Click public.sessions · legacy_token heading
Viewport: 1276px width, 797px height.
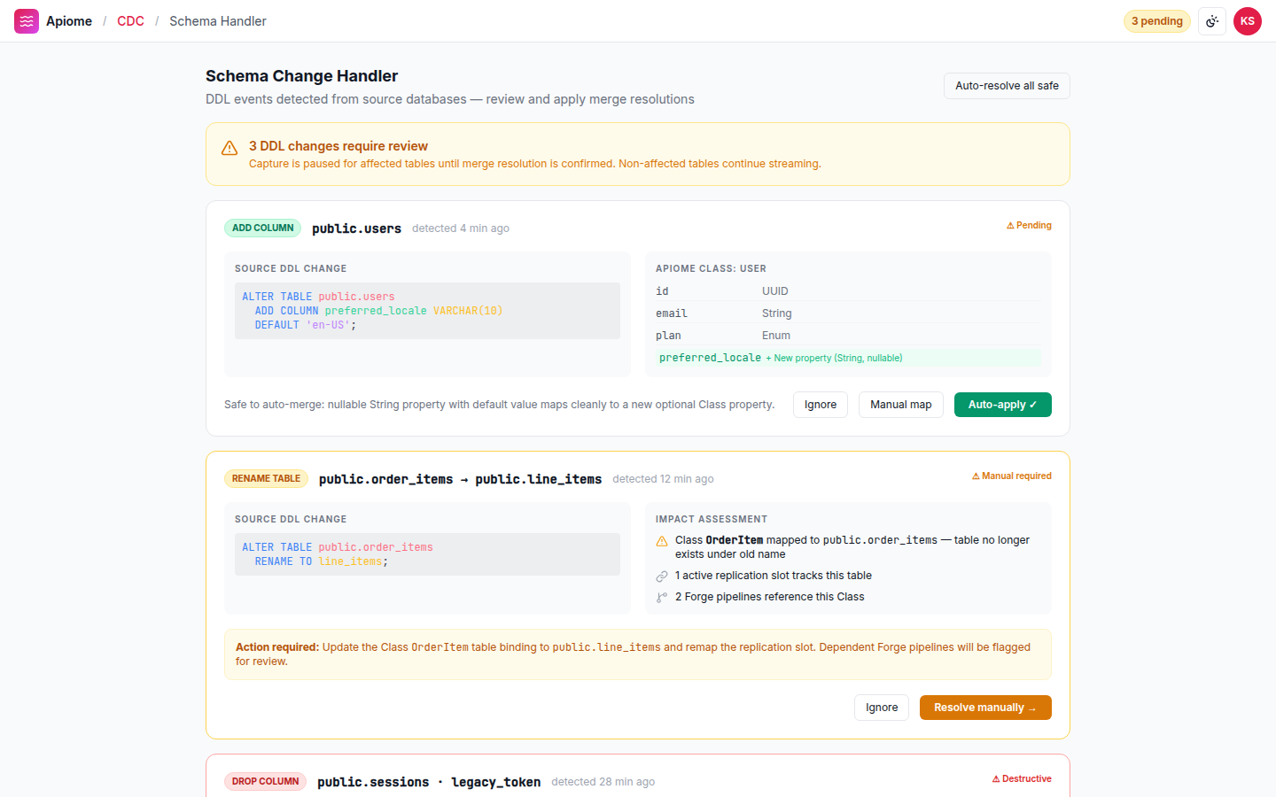(x=429, y=782)
